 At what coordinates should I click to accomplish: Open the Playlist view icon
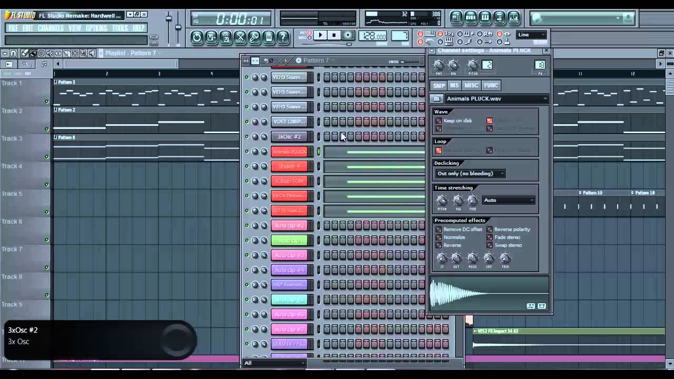[457, 18]
